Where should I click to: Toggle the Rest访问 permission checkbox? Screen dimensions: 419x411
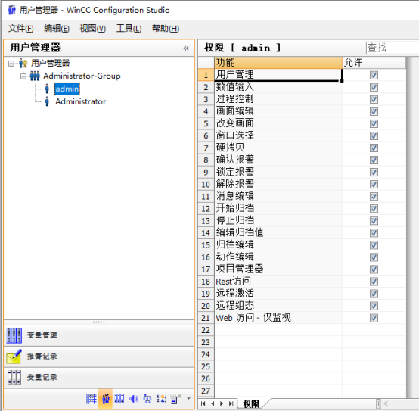374,282
